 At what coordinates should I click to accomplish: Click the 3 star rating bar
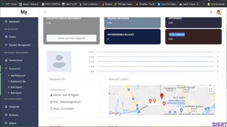pos(156,61)
